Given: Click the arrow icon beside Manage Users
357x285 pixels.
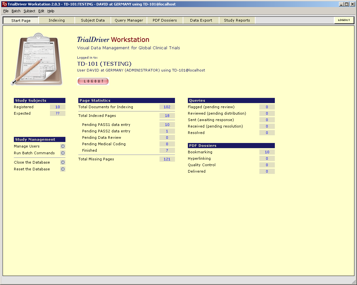Looking at the screenshot, I should coord(63,146).
